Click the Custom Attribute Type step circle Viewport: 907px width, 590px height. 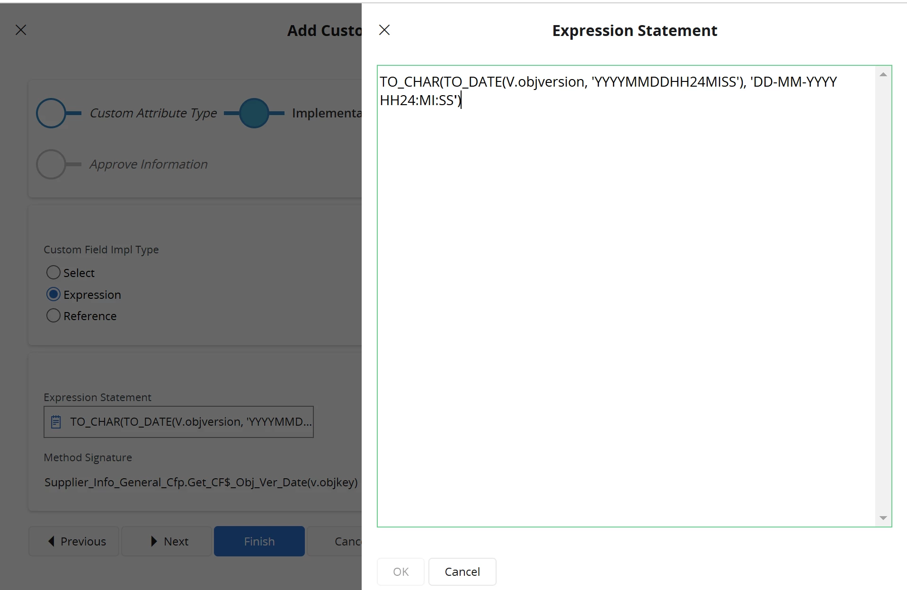[51, 113]
